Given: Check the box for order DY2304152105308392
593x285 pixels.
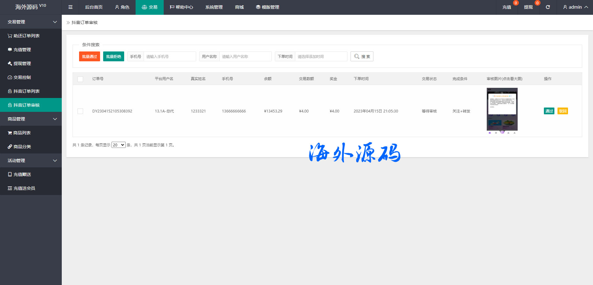Looking at the screenshot, I should click(80, 111).
